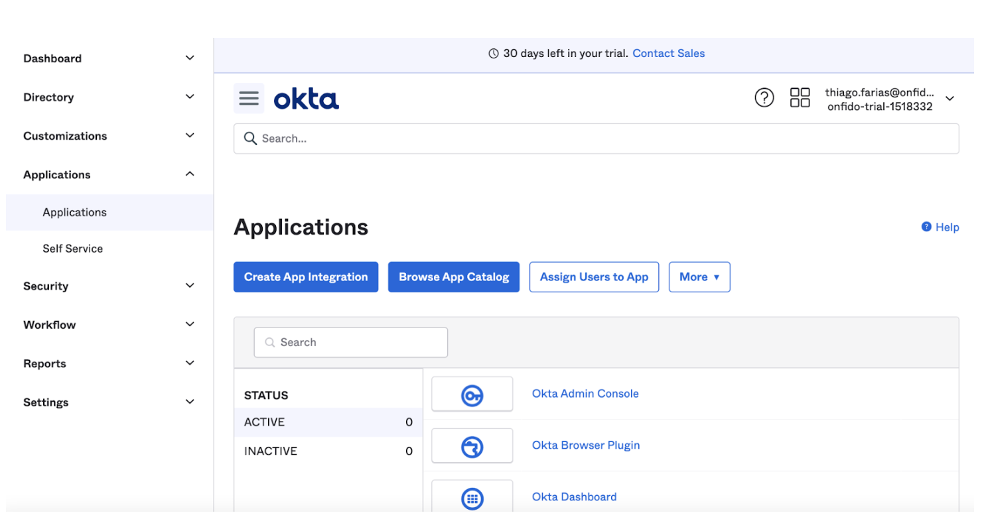The image size is (986, 521).
Task: Focus the applications list Search field
Action: [350, 343]
